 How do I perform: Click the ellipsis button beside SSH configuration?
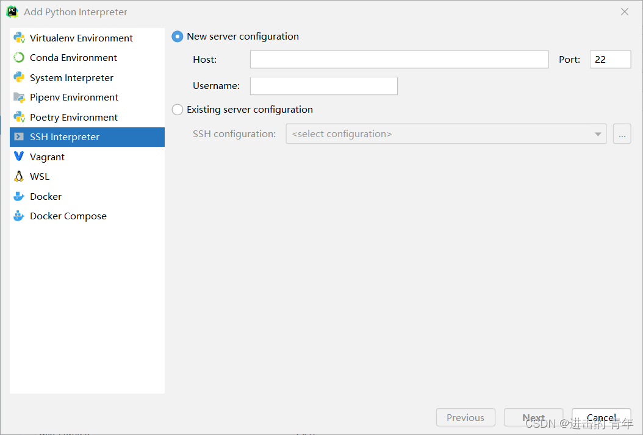point(622,134)
